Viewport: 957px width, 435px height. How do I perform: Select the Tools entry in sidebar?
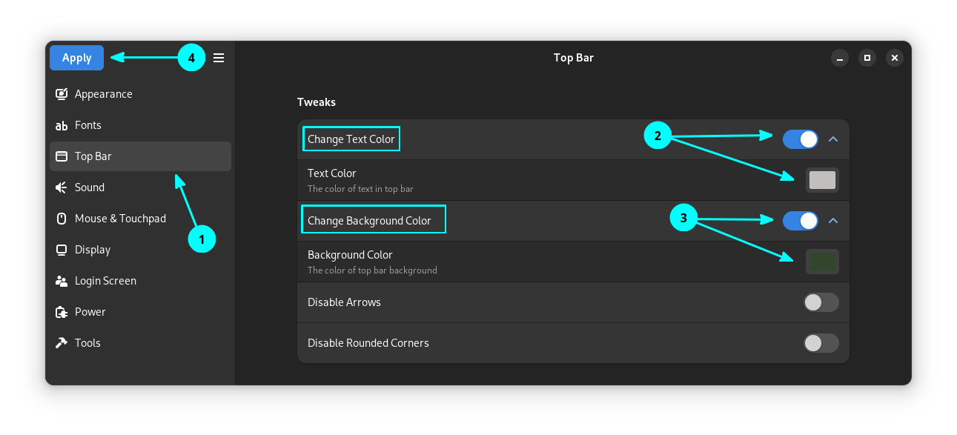[x=87, y=343]
